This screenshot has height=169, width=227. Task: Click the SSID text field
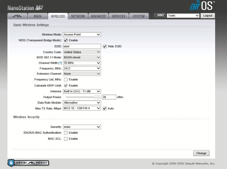82,46
